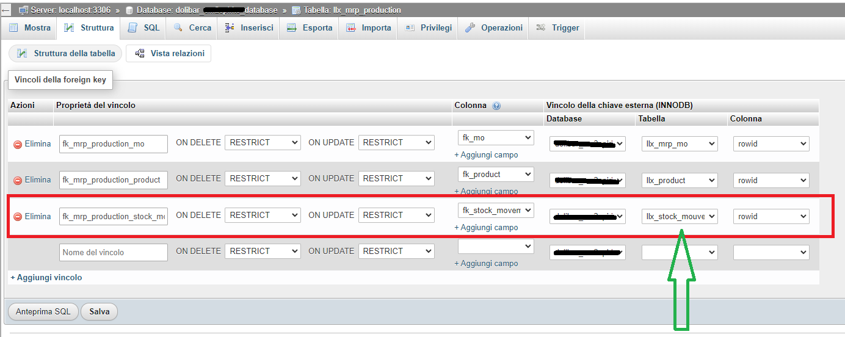The image size is (845, 337).
Task: Click the back arrow at top-left corner
Action: pos(5,10)
